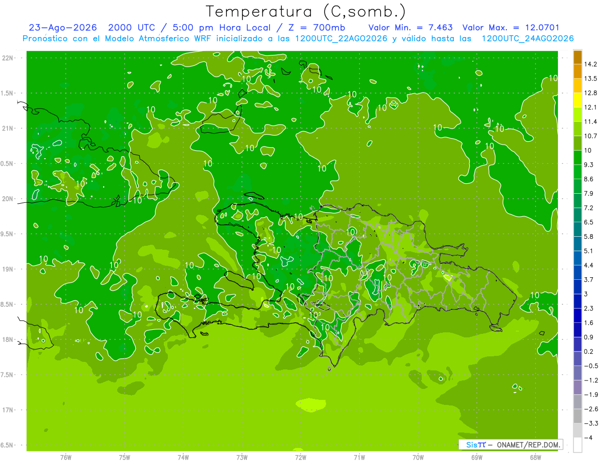Click the "17N" latitude axis label

pos(8,410)
